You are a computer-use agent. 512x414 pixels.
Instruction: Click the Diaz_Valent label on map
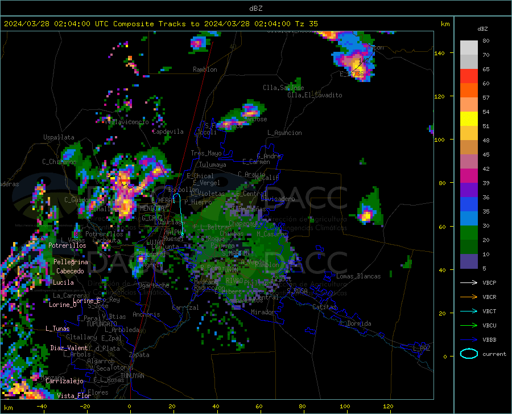pyautogui.click(x=69, y=348)
